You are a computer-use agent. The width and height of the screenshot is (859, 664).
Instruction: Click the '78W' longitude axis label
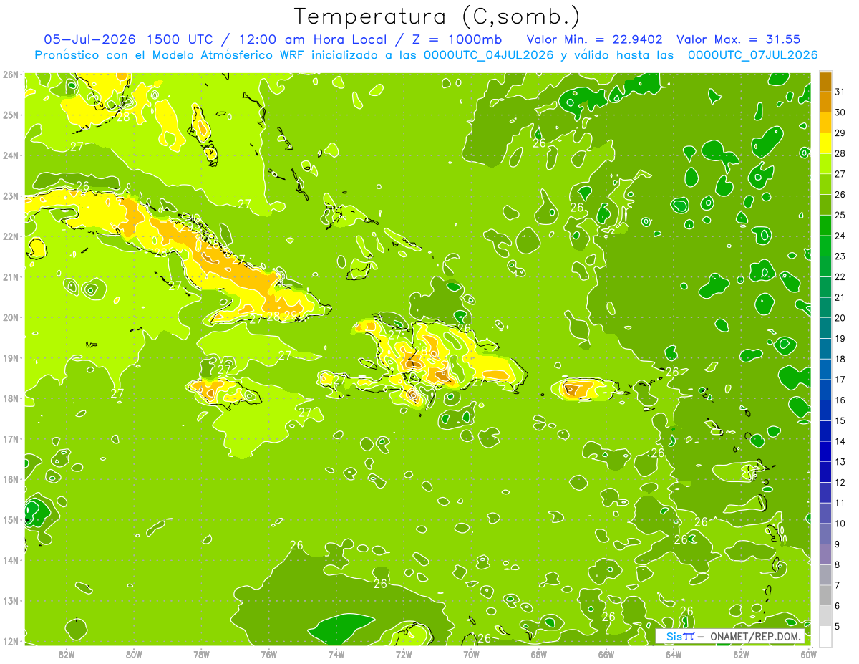click(x=201, y=654)
